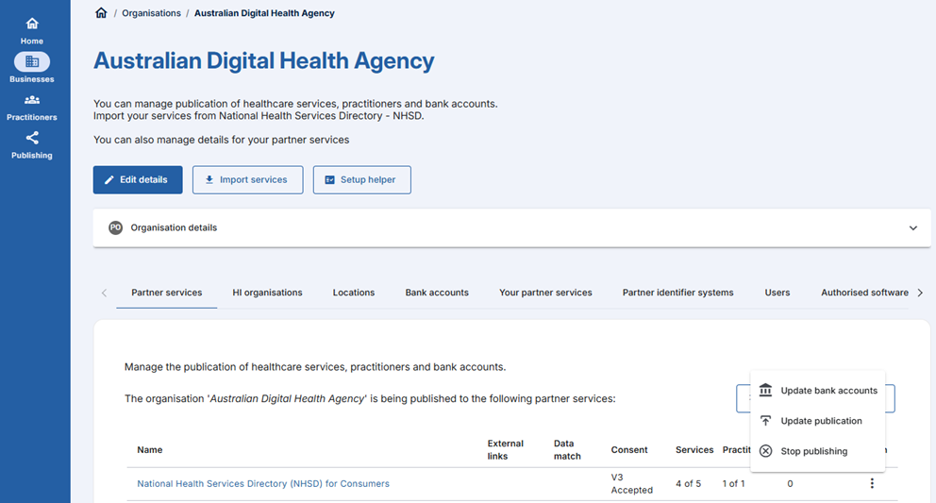This screenshot has width=936, height=503.
Task: Click the Import services button
Action: pos(248,180)
